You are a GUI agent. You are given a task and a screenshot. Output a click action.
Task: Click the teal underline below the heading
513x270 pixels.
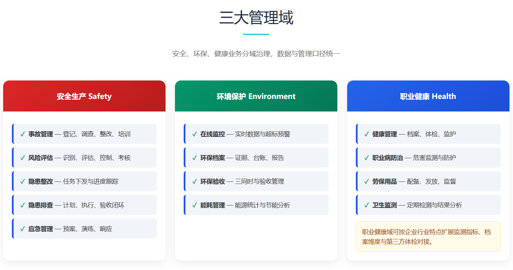click(x=256, y=34)
